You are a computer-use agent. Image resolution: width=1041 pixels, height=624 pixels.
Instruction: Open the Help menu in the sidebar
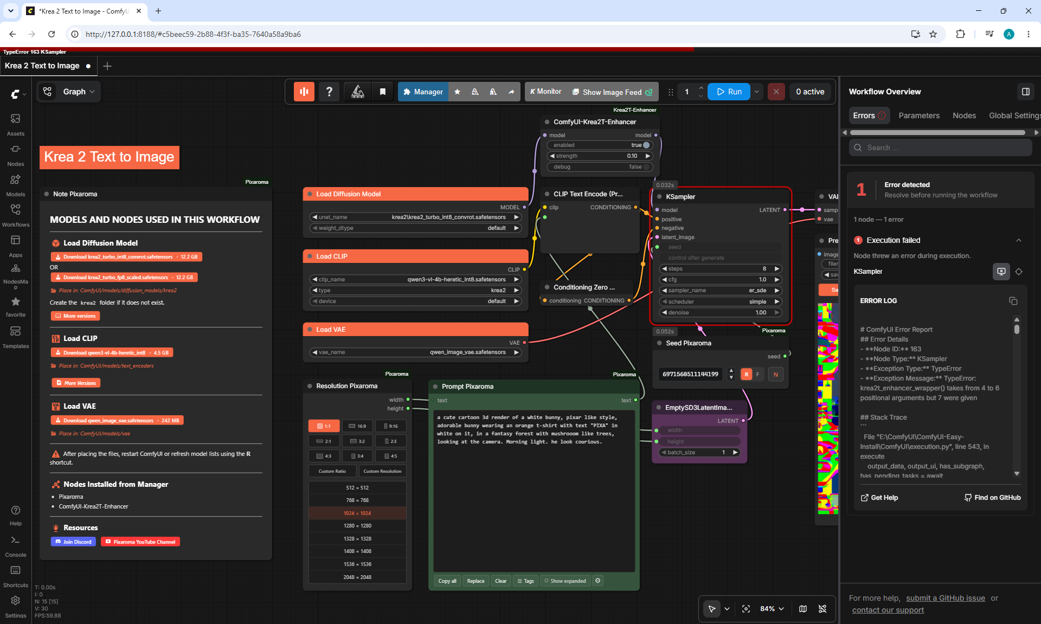click(16, 515)
